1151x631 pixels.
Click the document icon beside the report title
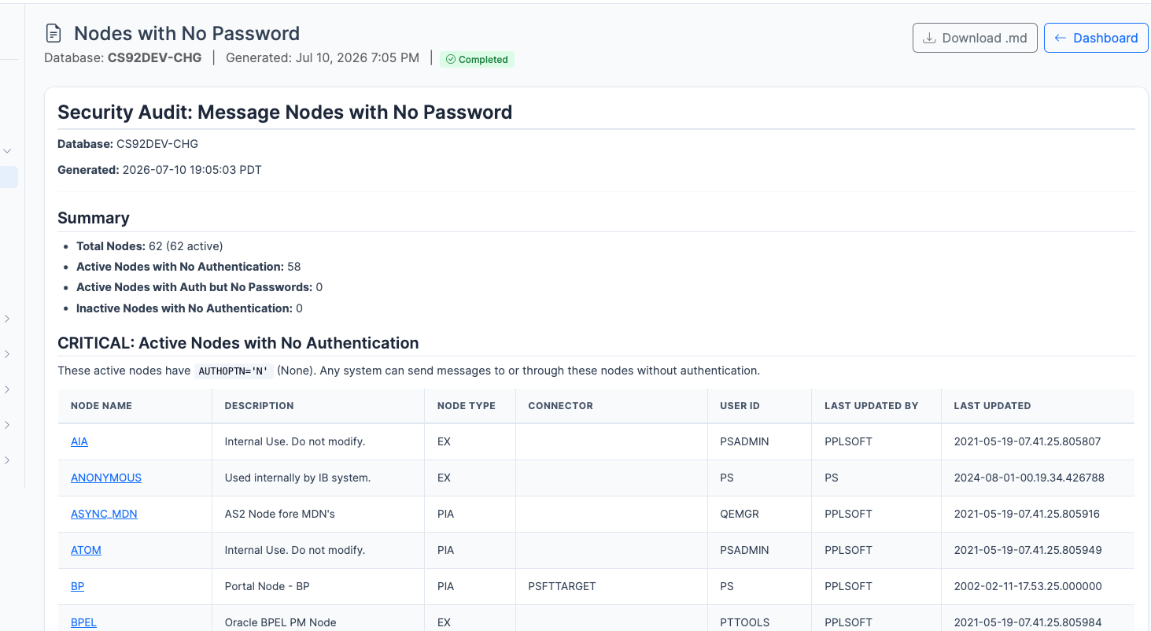pos(53,33)
